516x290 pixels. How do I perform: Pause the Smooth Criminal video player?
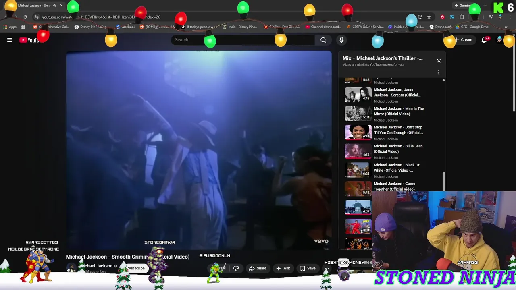click(x=199, y=150)
